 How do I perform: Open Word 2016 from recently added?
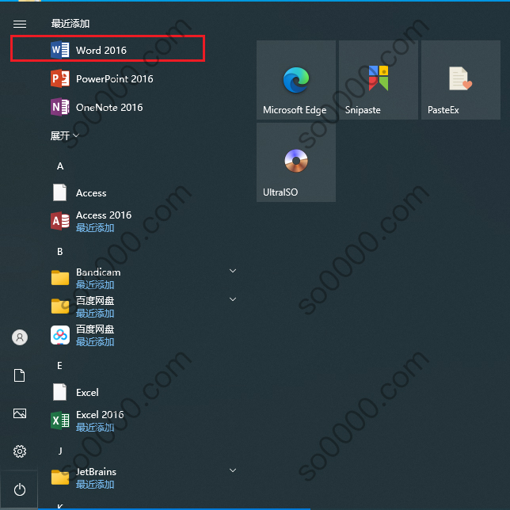pos(108,50)
